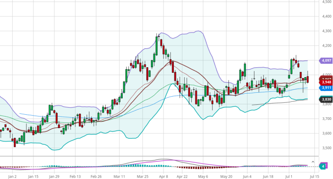Select the Feb 13 date label
This screenshot has height=179, width=333.
click(x=76, y=176)
